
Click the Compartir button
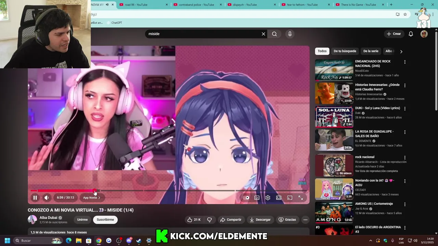231,220
